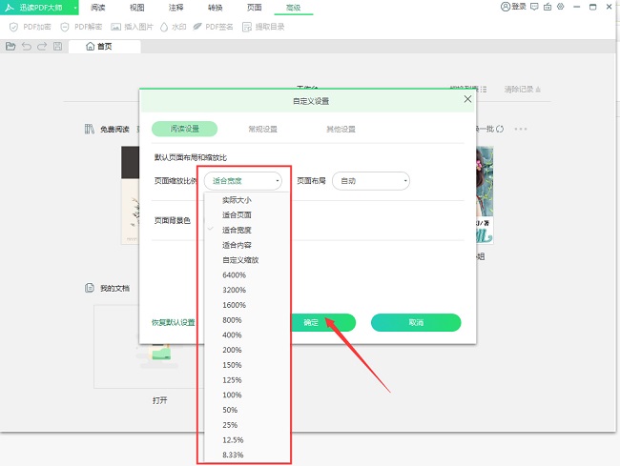Select 50% zoom option
The height and width of the screenshot is (466, 620).
[247, 411]
